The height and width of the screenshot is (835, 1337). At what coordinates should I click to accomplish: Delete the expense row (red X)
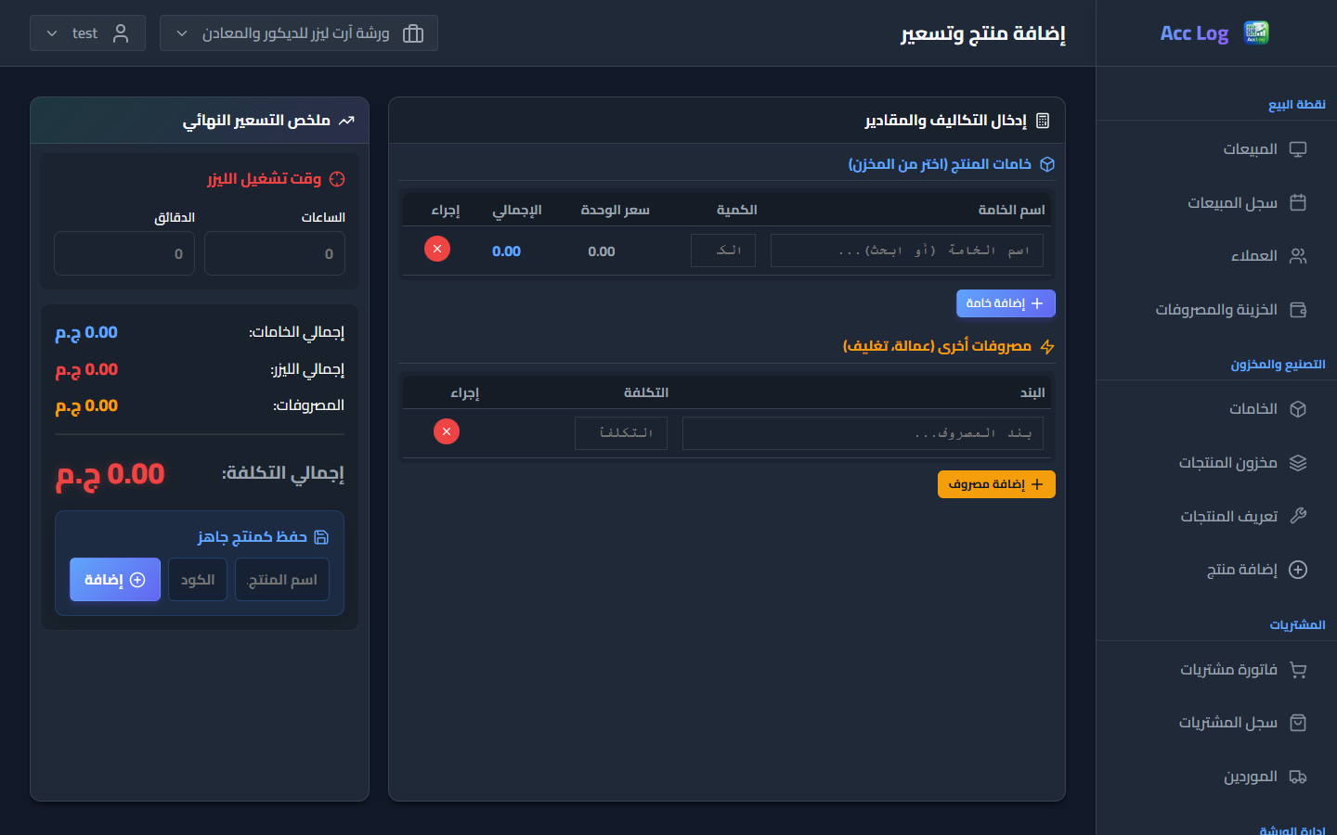coord(447,431)
